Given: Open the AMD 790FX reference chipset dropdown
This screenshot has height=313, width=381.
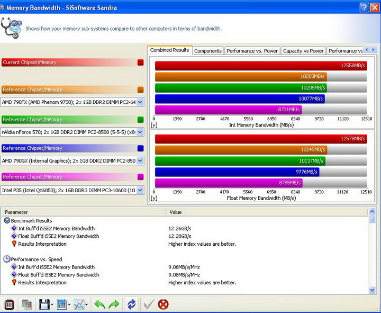Looking at the screenshot, I should click(x=140, y=102).
